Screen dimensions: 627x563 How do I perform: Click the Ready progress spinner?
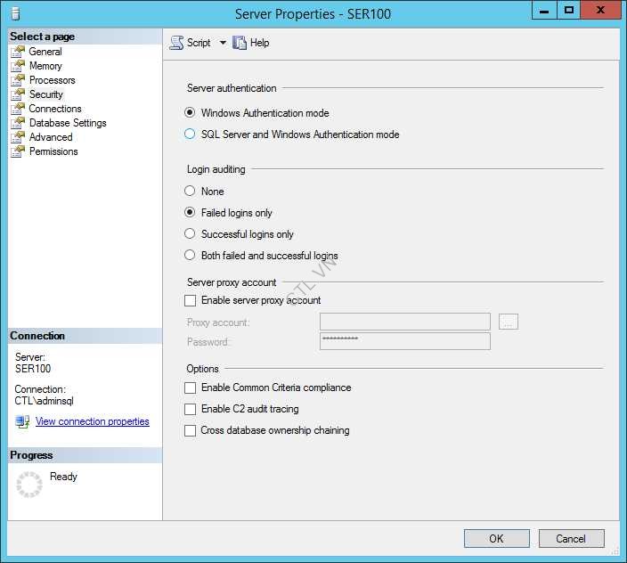(x=29, y=485)
